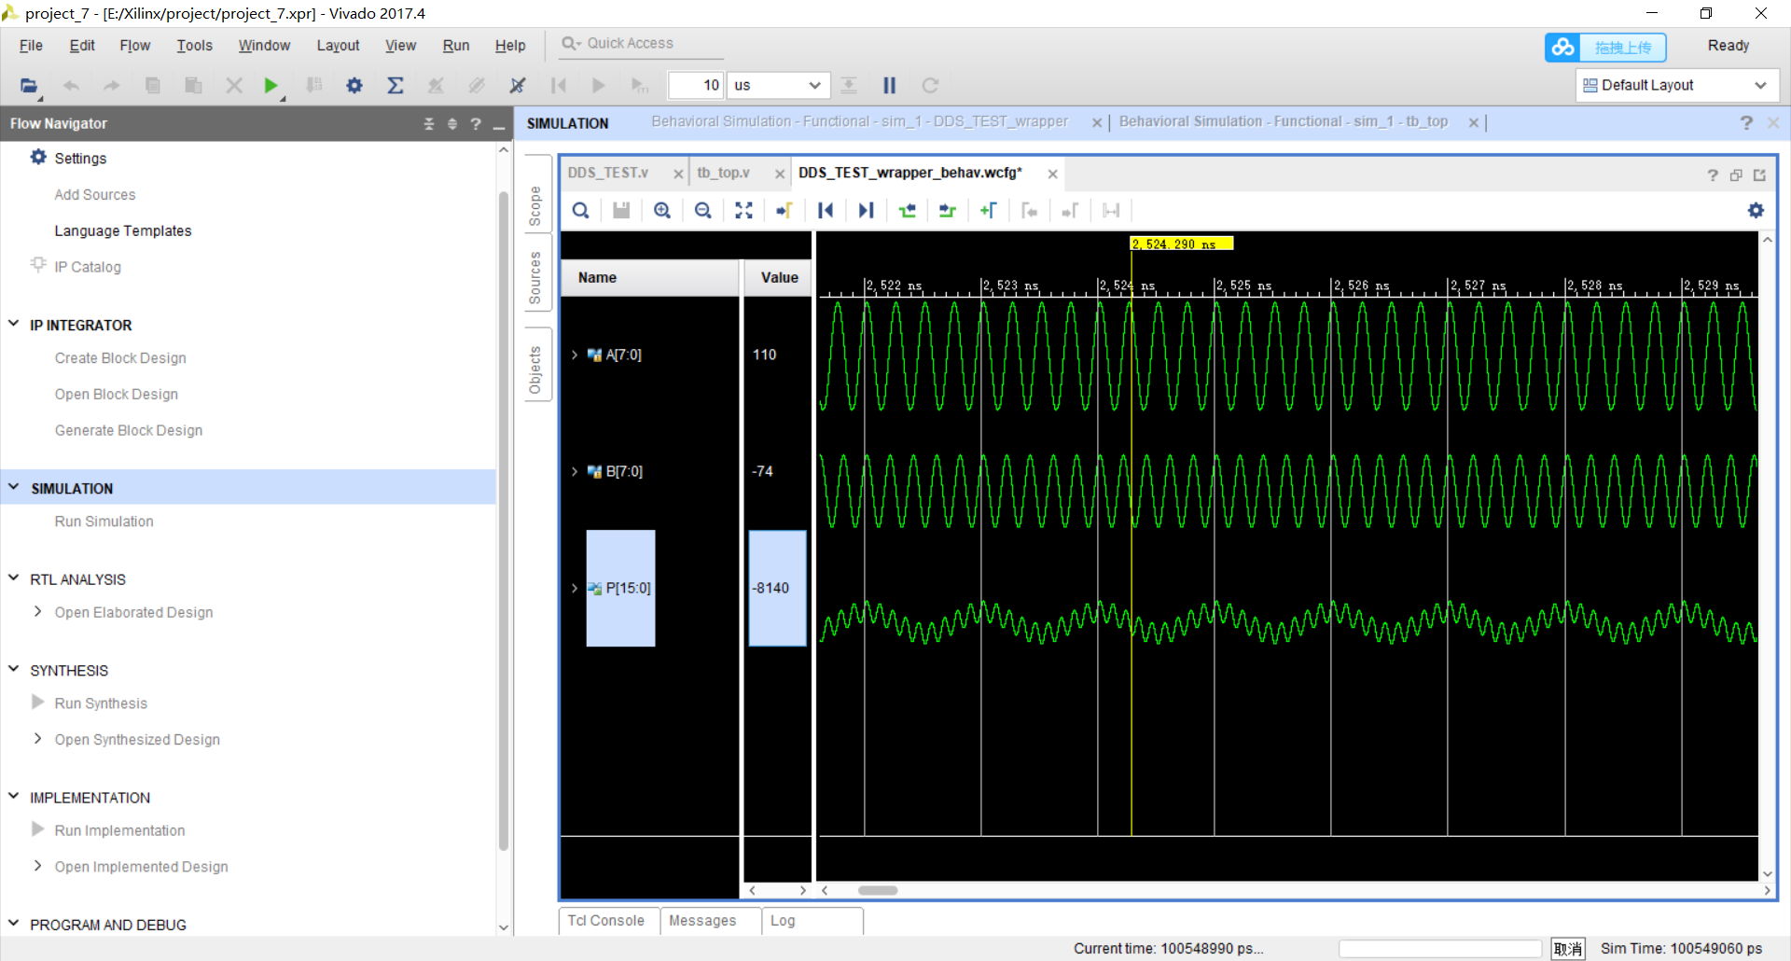Switch to the DDS_TEST.v tab
This screenshot has width=1791, height=961.
coord(608,173)
